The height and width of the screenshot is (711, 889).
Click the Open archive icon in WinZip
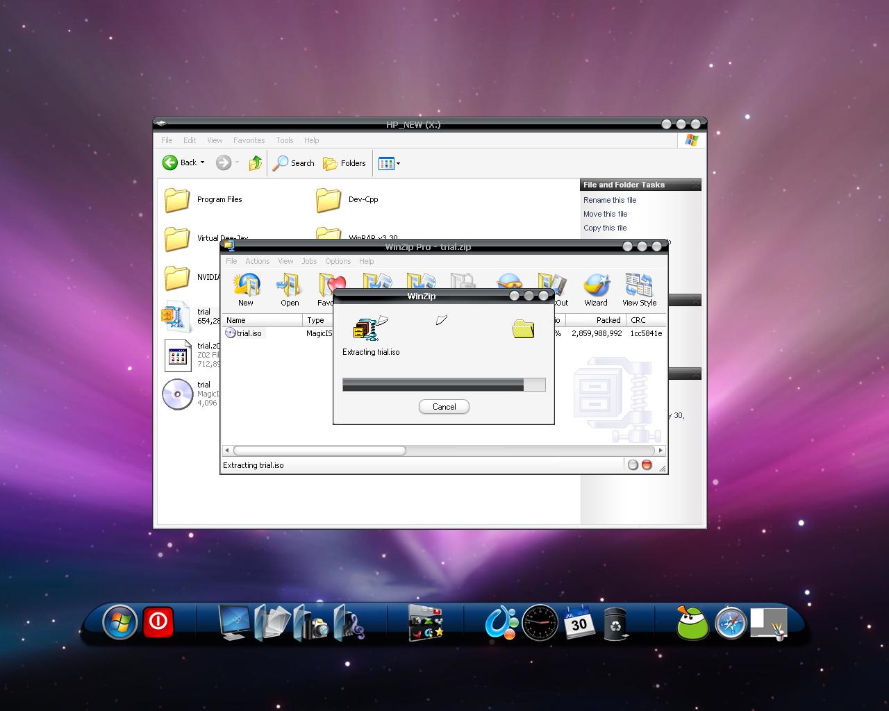point(289,290)
